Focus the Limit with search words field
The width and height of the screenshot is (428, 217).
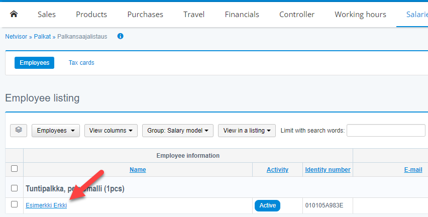[386, 131]
